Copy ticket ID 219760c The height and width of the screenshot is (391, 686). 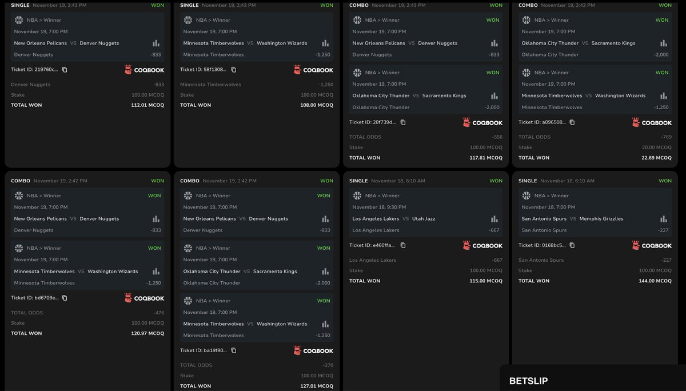coord(65,70)
